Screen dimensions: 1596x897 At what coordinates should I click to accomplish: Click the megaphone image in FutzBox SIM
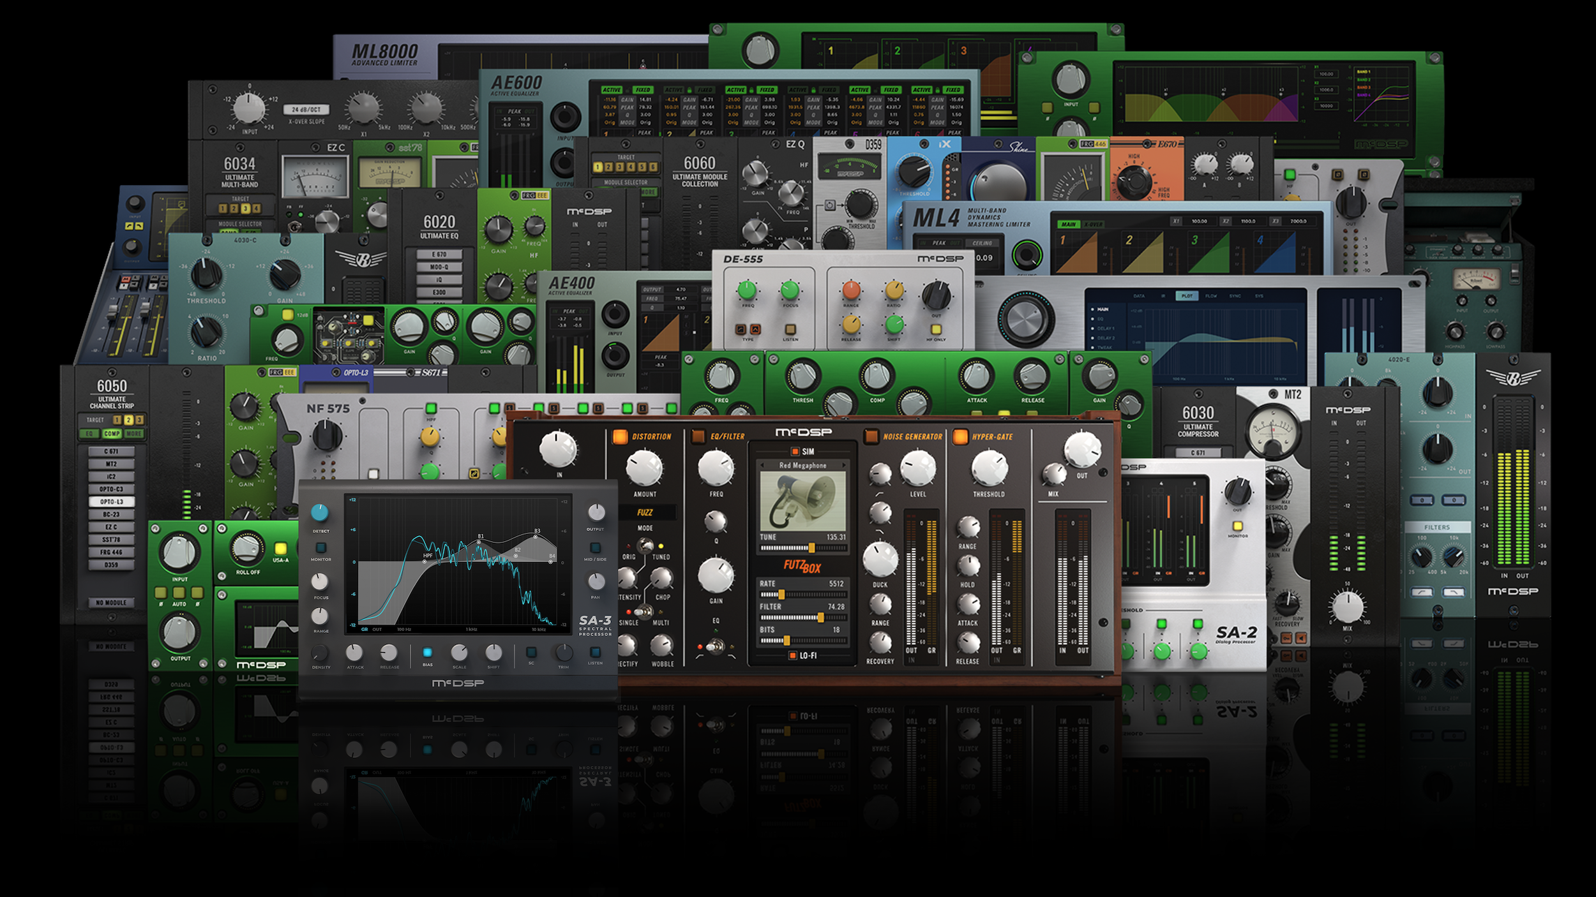pyautogui.click(x=802, y=501)
